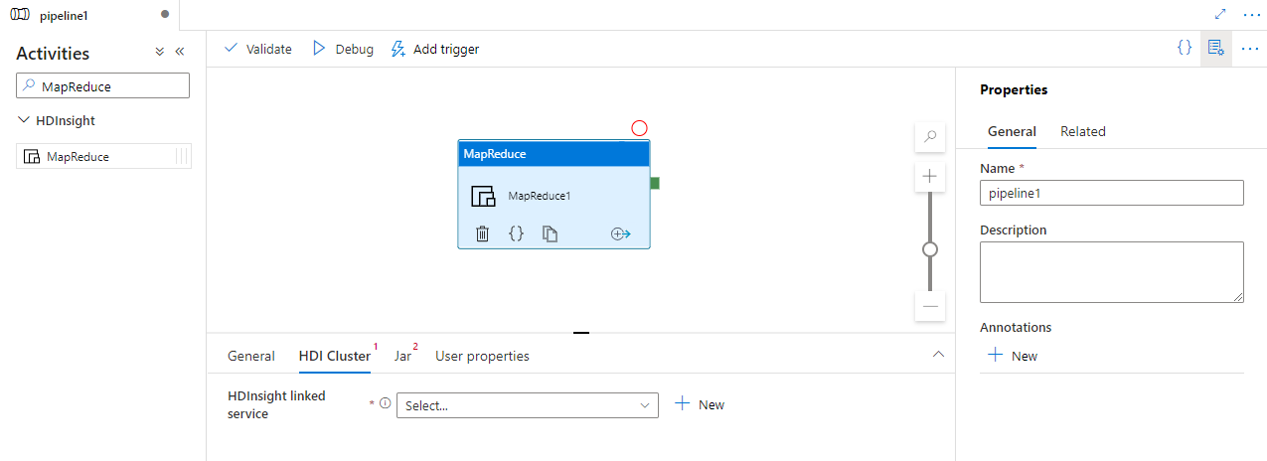Collapse the HDInsight activities group

(24, 120)
